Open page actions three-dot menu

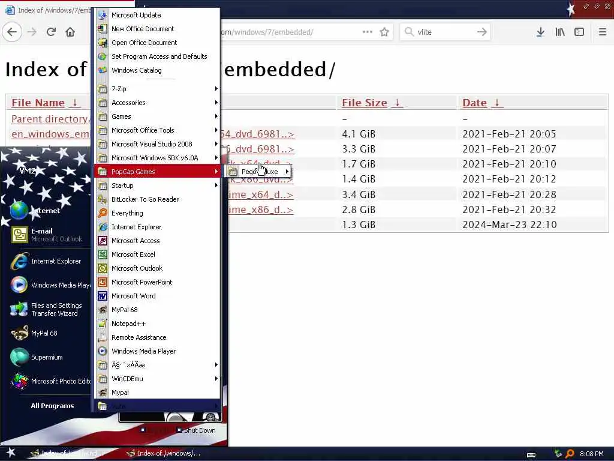point(368,32)
